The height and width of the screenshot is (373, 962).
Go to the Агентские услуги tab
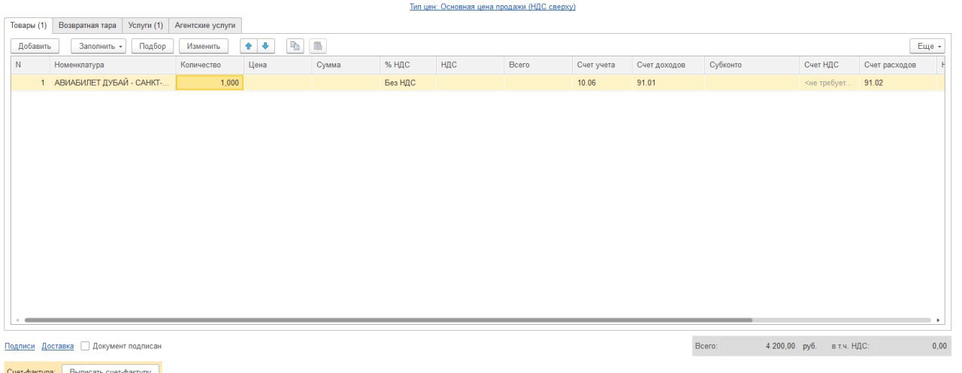tap(205, 25)
